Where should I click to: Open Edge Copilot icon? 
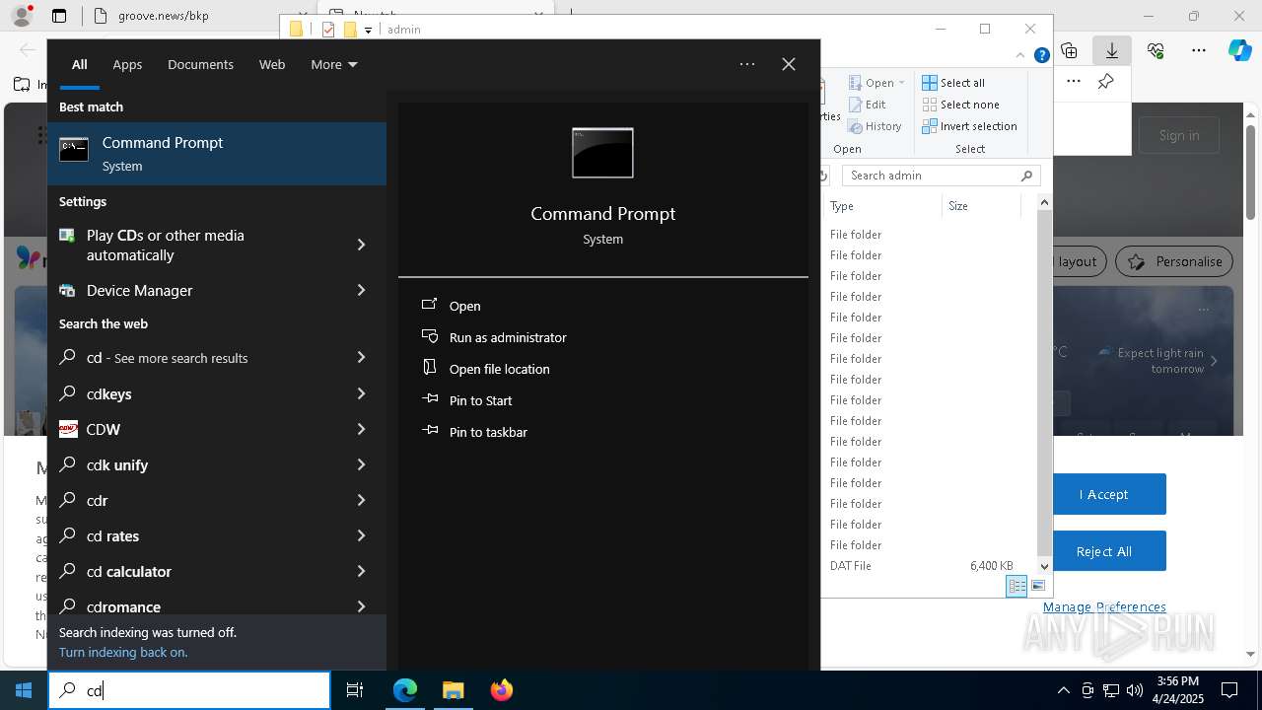click(x=1239, y=50)
